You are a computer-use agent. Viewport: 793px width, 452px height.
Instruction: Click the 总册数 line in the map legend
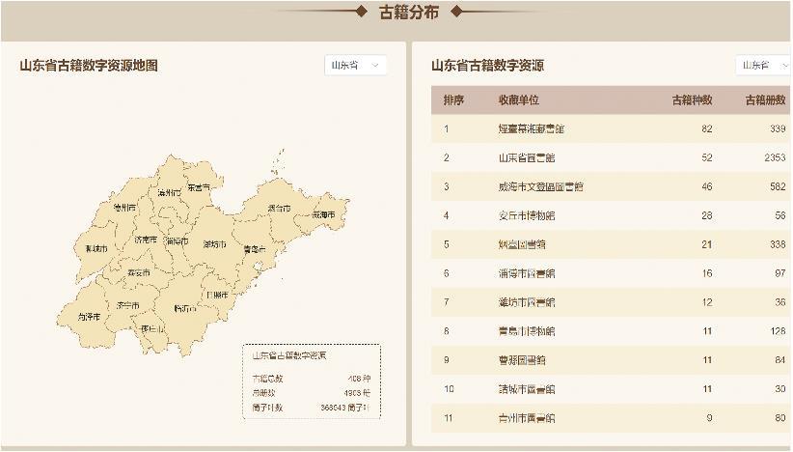click(311, 393)
